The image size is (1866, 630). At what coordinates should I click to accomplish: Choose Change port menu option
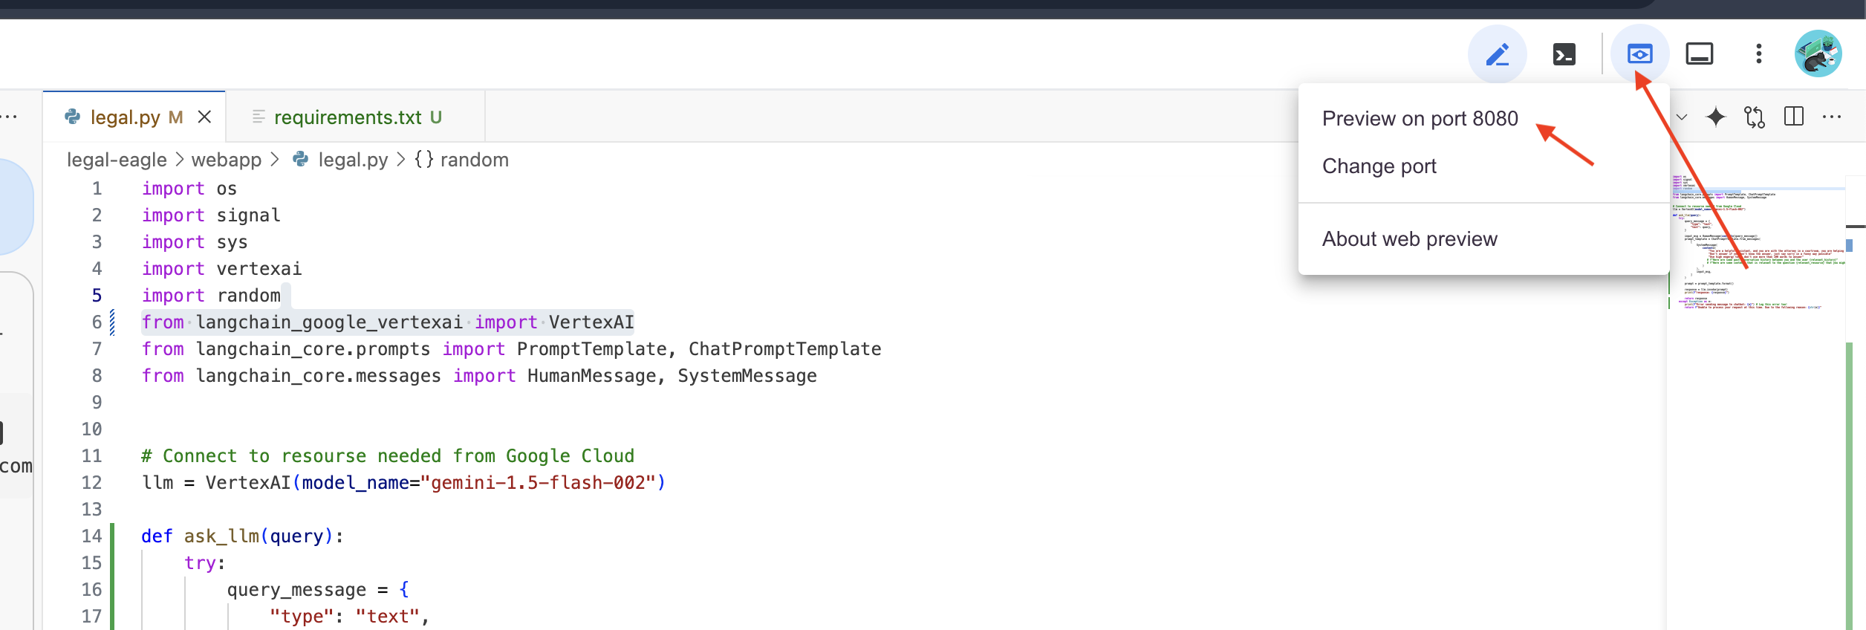(1379, 166)
